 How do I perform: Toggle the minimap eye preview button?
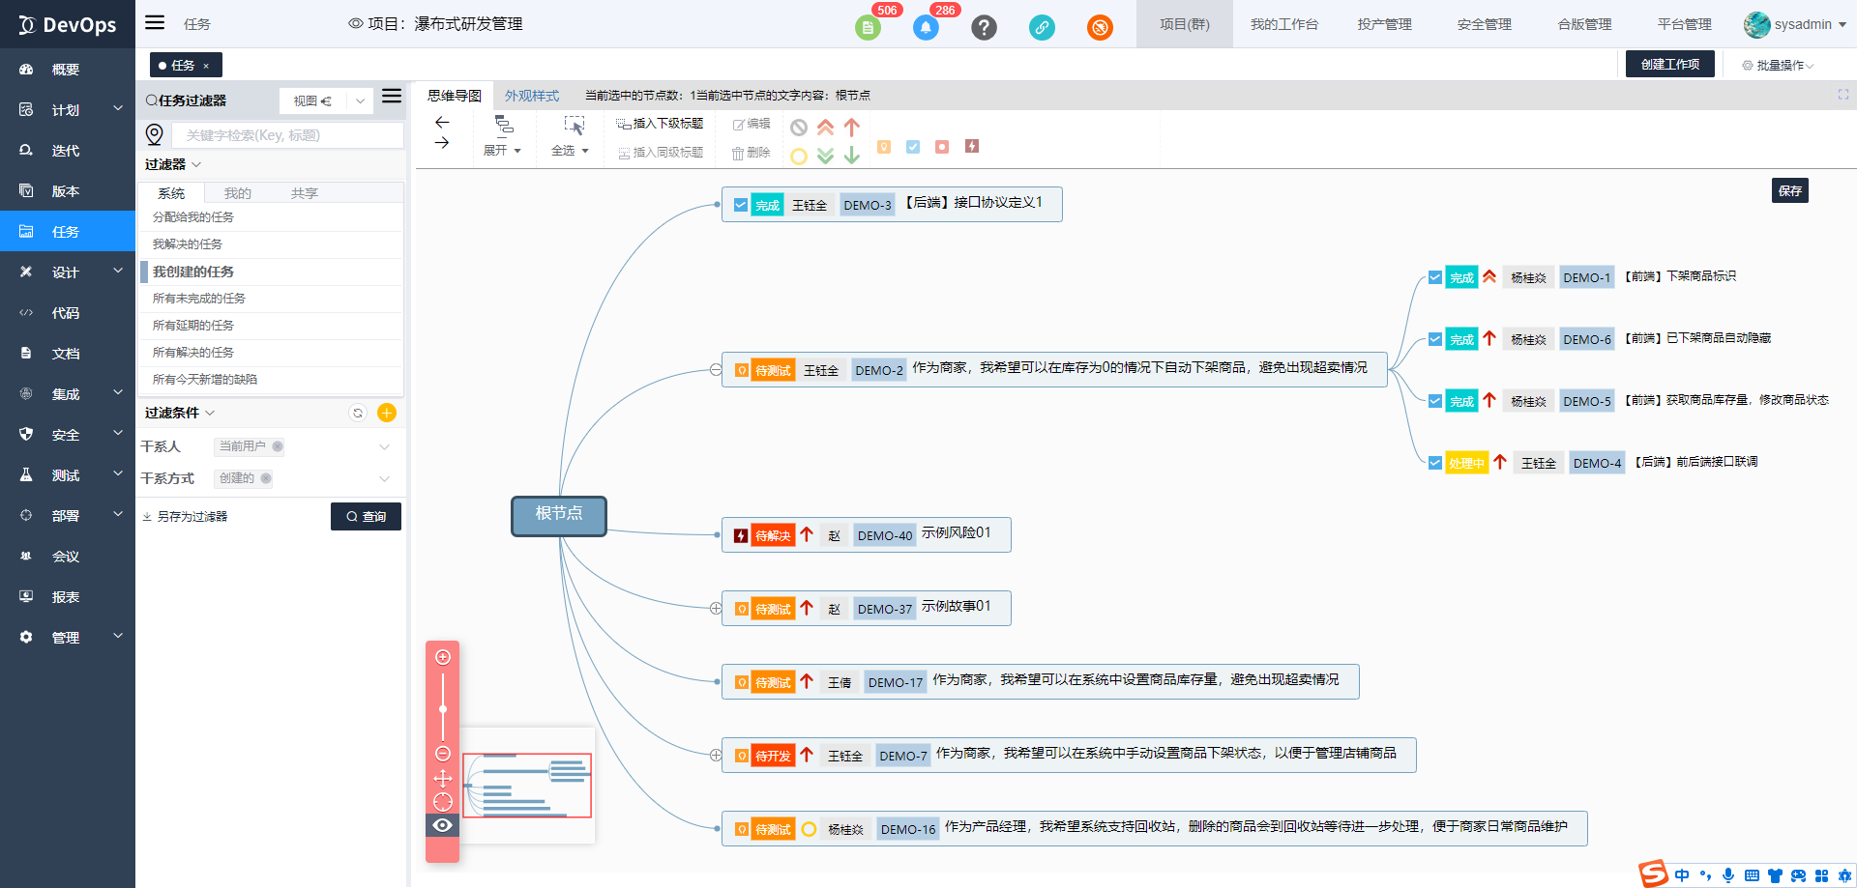[x=443, y=825]
